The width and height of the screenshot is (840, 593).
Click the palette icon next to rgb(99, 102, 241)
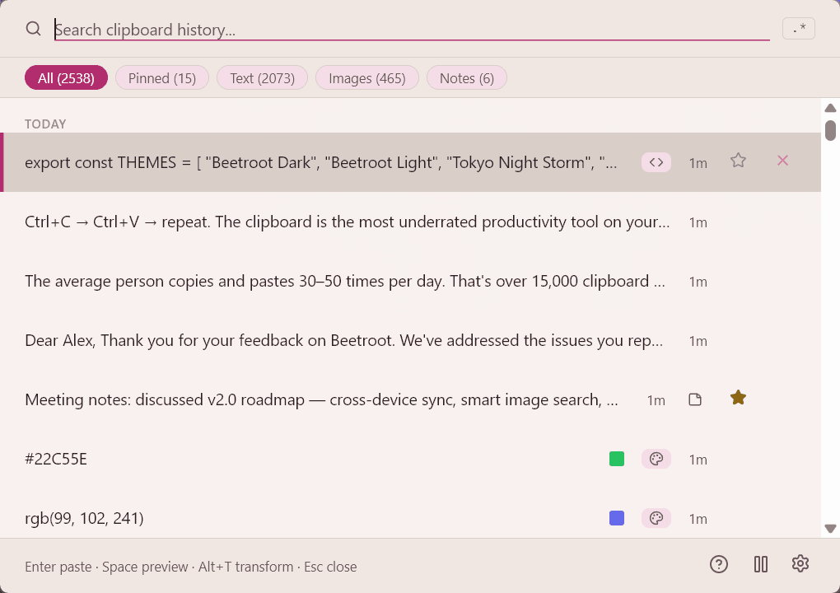coord(656,518)
